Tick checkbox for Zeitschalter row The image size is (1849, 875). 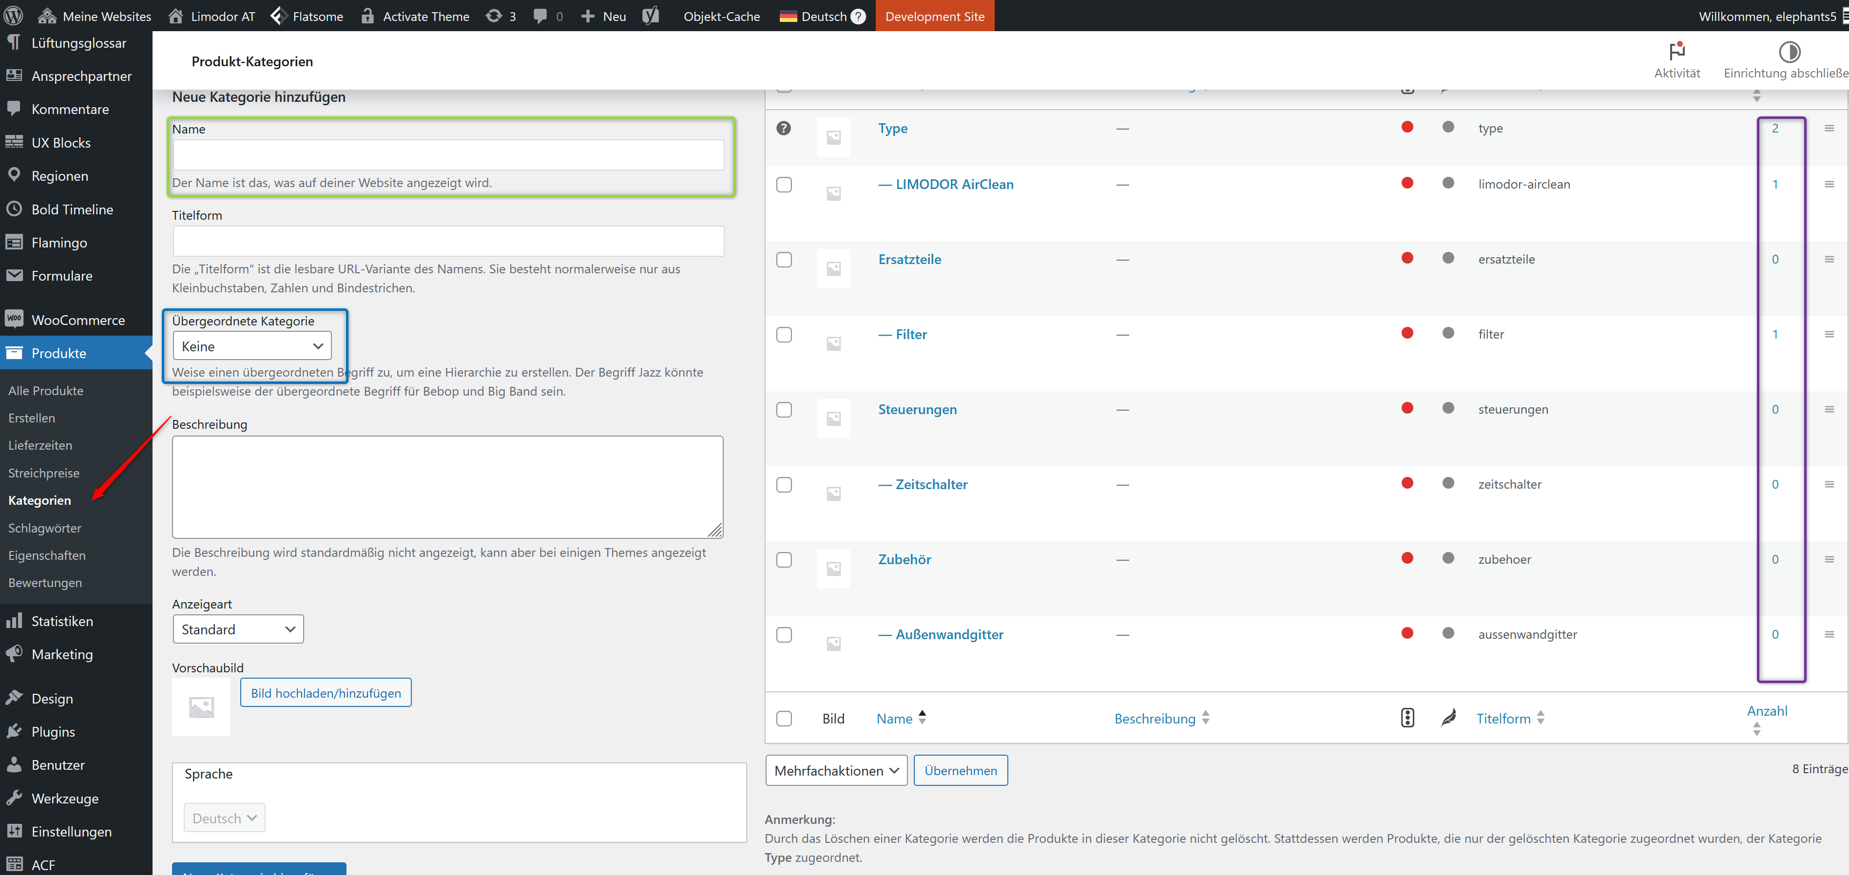tap(784, 485)
